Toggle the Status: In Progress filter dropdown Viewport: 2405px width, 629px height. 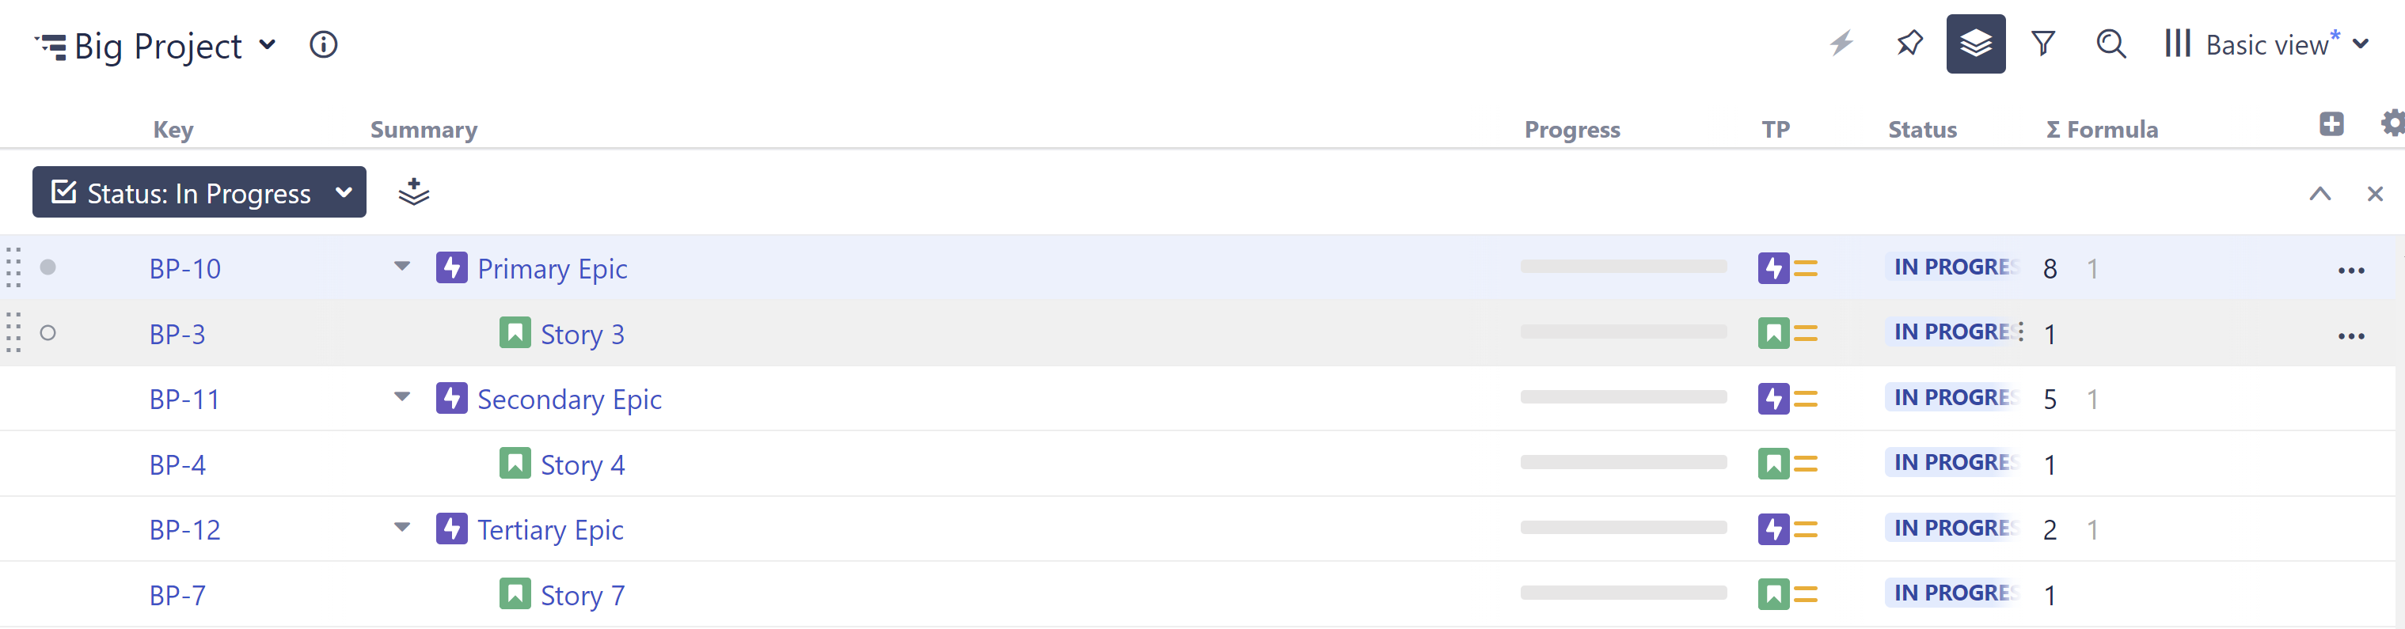click(x=199, y=192)
